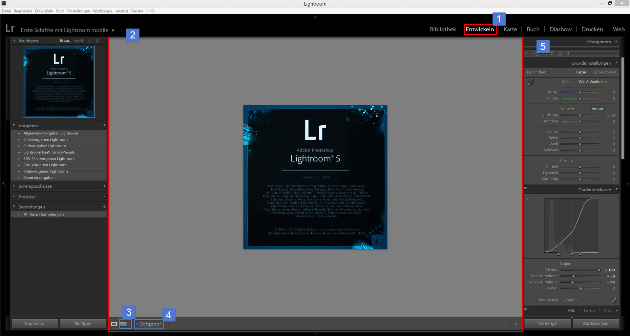Click the Einfügen button

[83, 324]
